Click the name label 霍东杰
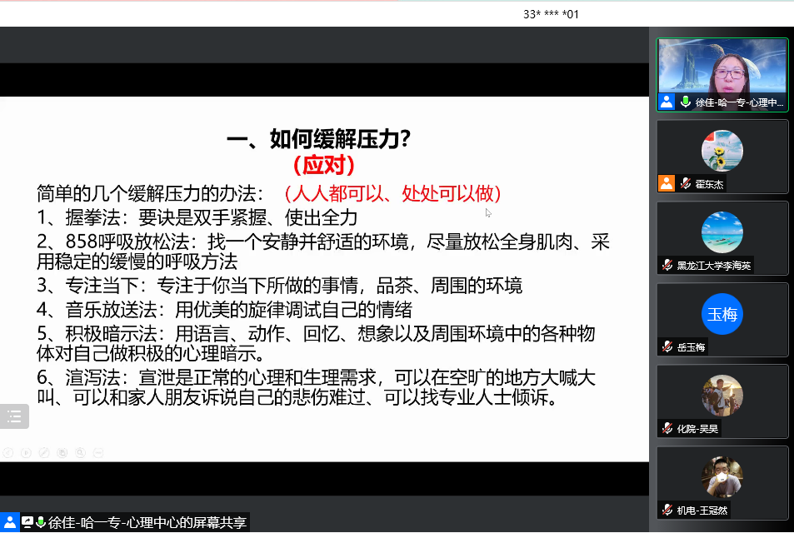The width and height of the screenshot is (794, 533). coord(709,184)
